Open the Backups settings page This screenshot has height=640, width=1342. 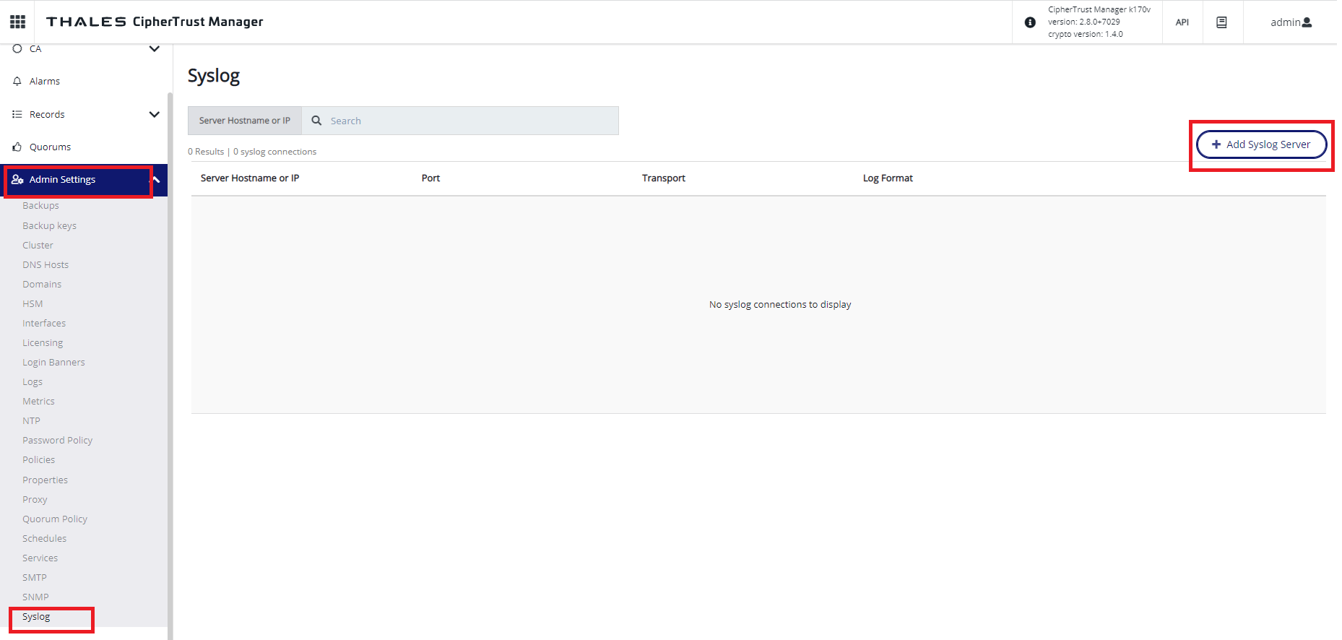coord(40,206)
